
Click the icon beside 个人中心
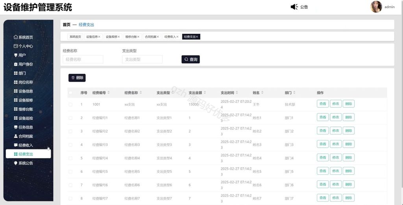16,46
